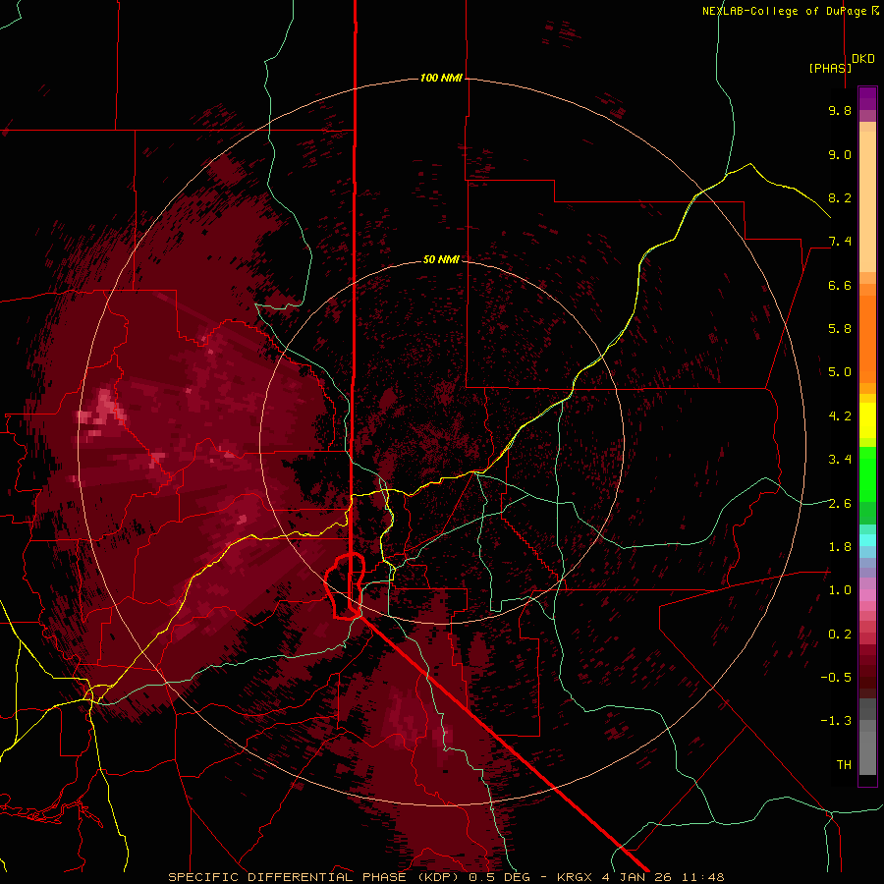Click the 1.8 value on color scale
The width and height of the screenshot is (884, 884).
point(840,547)
